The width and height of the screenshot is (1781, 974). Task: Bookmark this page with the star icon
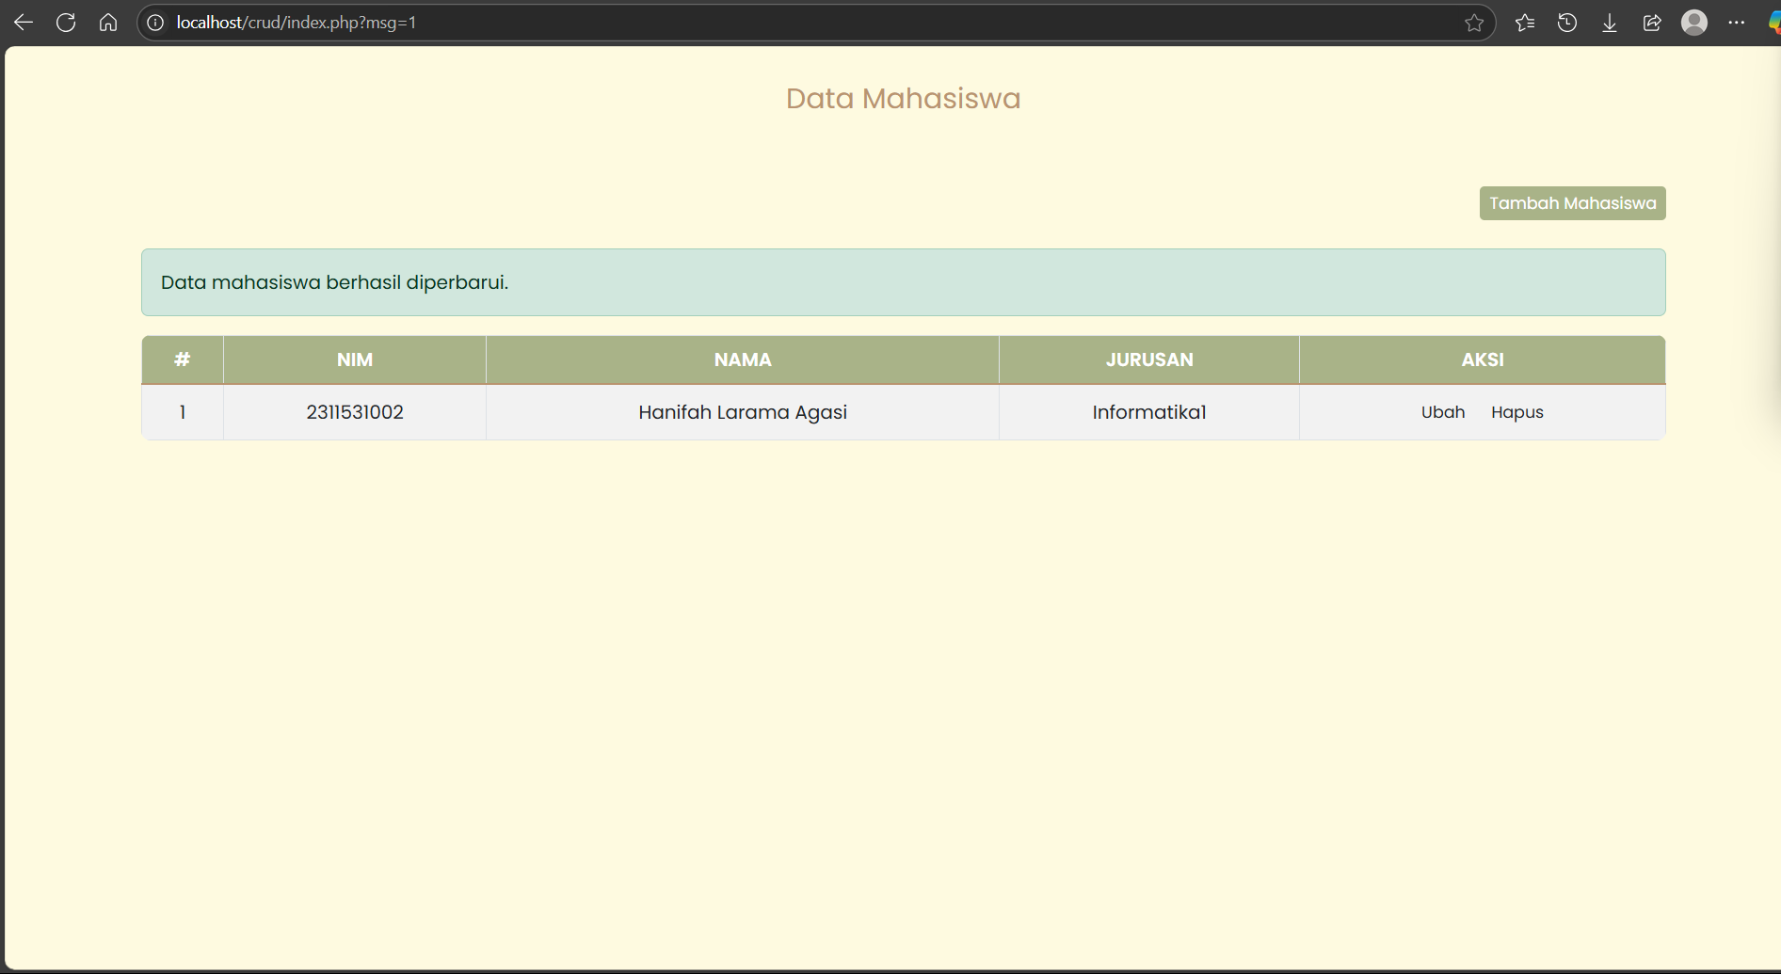(x=1474, y=23)
